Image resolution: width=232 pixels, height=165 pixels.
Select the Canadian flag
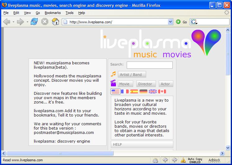coord(162,91)
